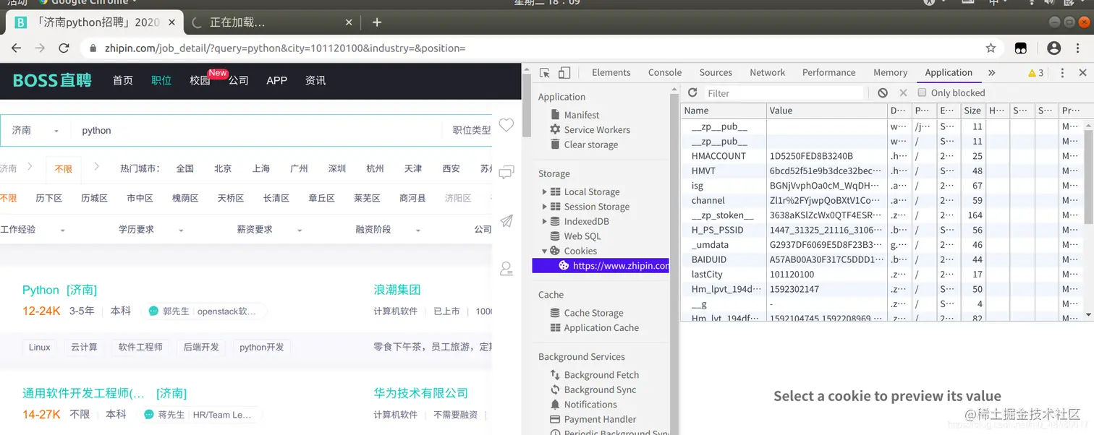Image resolution: width=1094 pixels, height=435 pixels.
Task: Open the 工作经验 filter dropdown
Action: (33, 230)
